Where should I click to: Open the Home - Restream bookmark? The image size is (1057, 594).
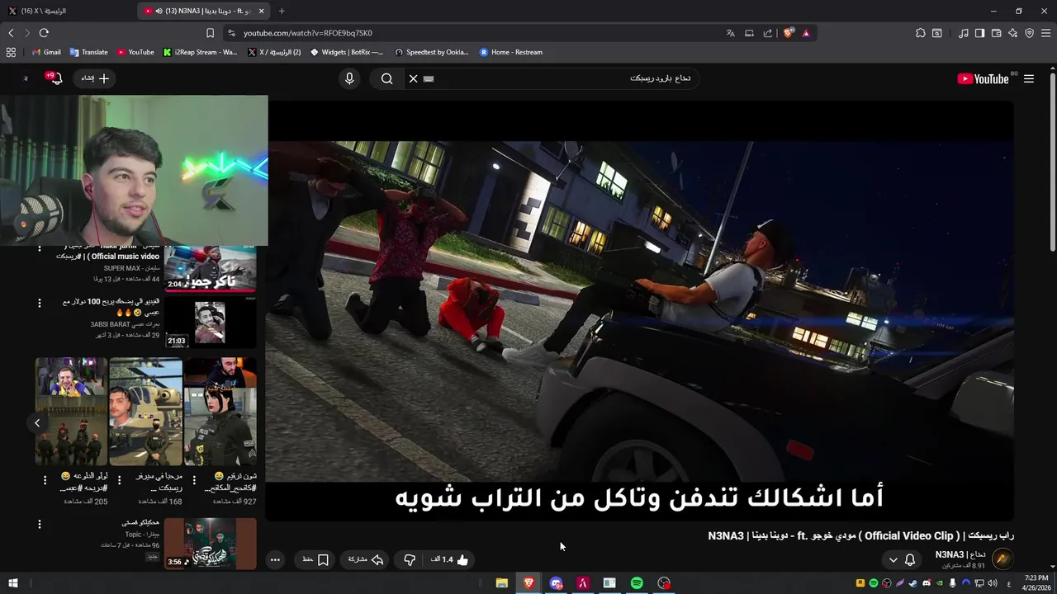(511, 52)
